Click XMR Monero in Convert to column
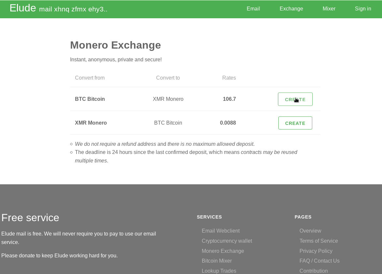 pos(168,99)
